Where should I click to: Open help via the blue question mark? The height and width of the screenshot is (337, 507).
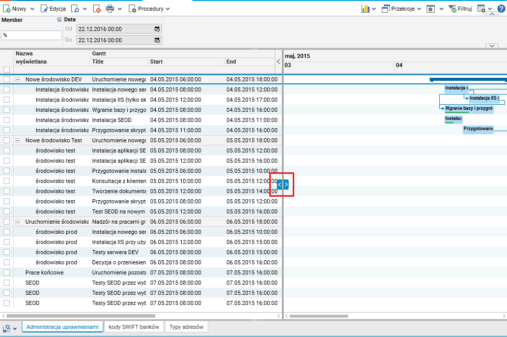(x=501, y=9)
